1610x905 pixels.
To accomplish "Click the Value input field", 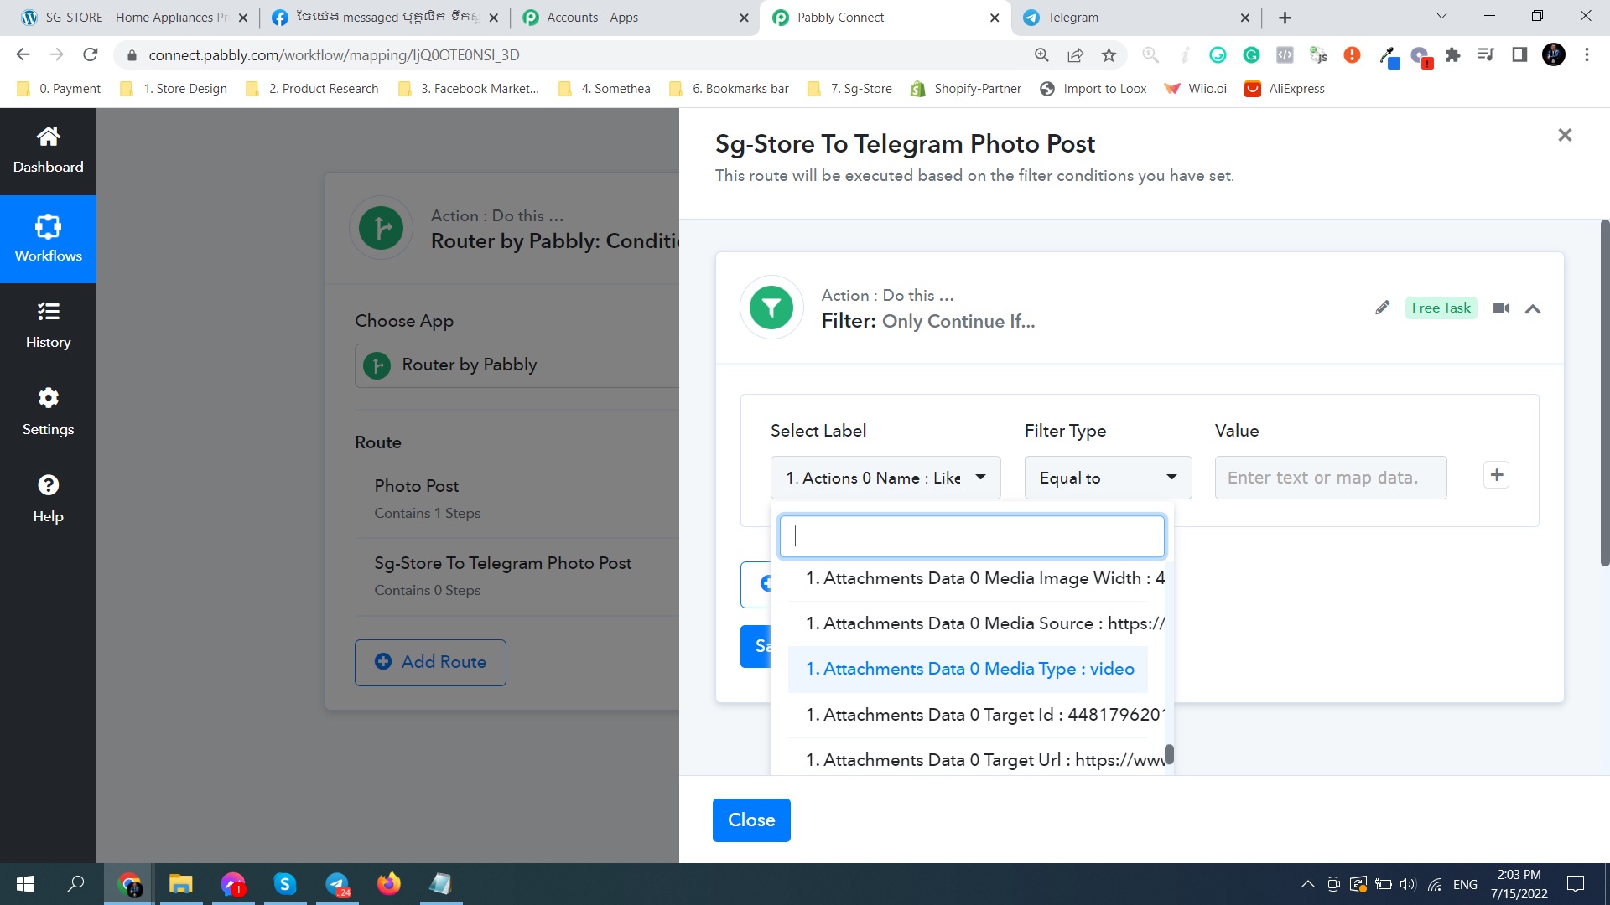I will point(1331,478).
